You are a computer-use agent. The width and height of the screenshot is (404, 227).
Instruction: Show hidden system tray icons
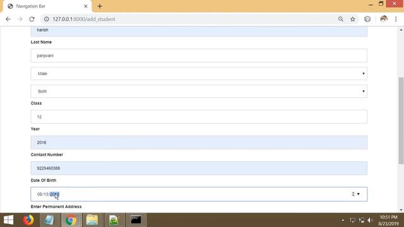[x=343, y=220]
